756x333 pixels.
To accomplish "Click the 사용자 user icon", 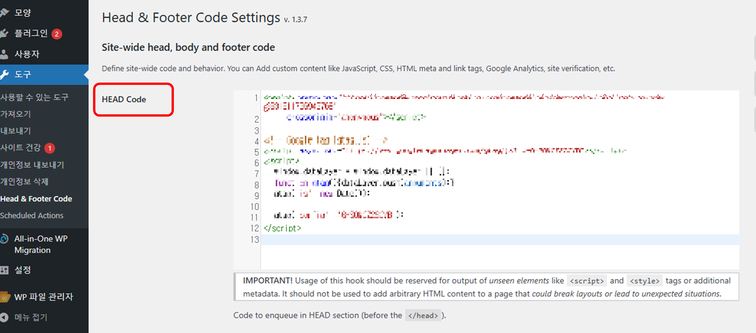I will coord(4,54).
